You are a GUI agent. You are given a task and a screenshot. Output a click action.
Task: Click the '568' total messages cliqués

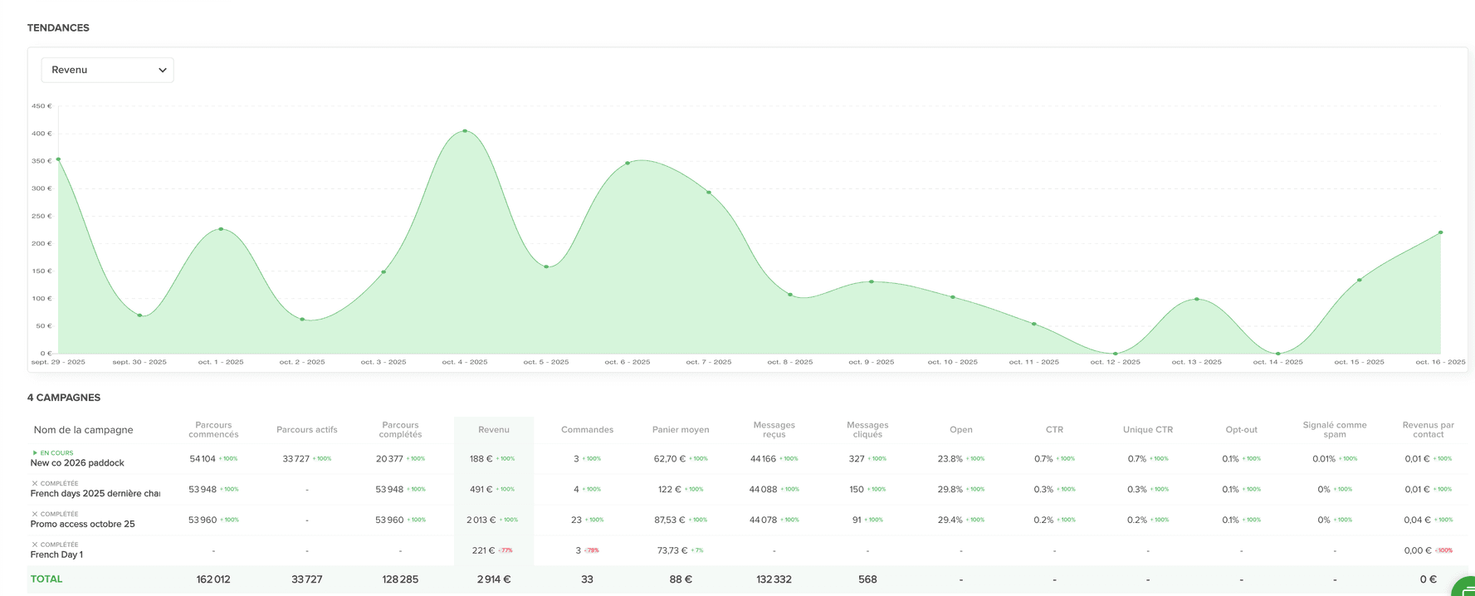coord(867,579)
